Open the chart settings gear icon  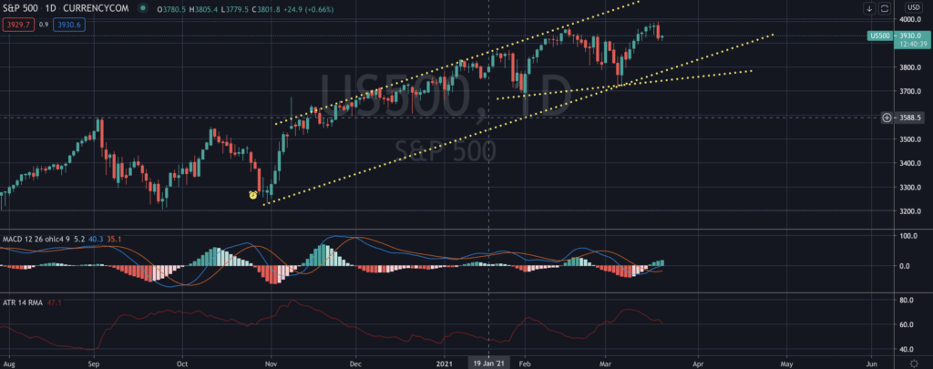coord(914,363)
